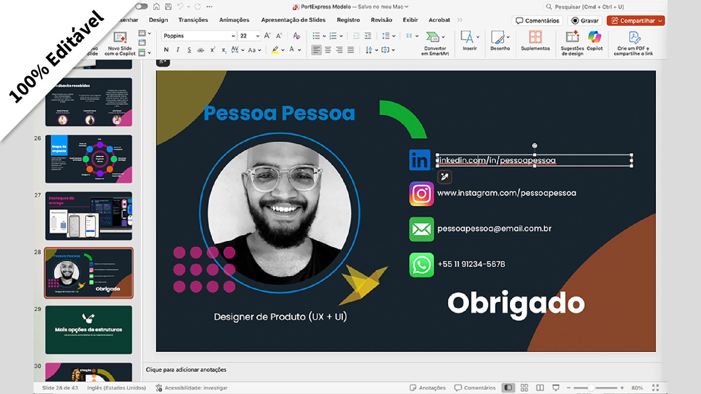Toggle bold formatting (N button)
Viewport: 701px width, 394px height.
click(166, 50)
